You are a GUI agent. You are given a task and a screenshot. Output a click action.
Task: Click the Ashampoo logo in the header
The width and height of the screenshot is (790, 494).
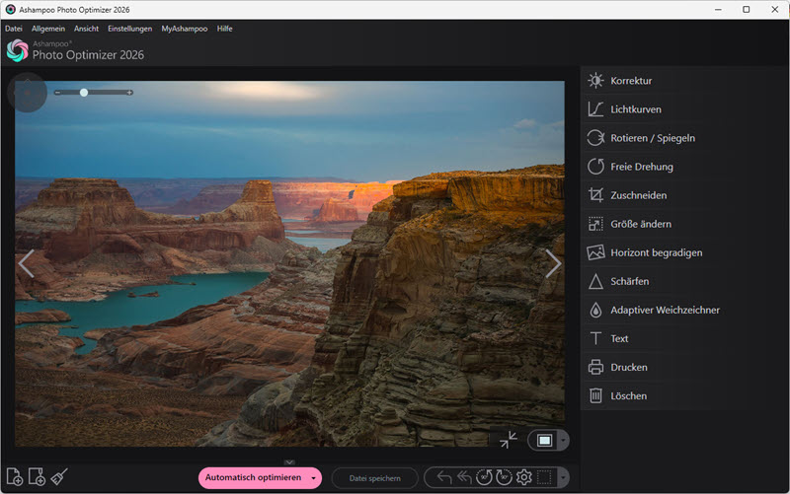click(x=18, y=50)
